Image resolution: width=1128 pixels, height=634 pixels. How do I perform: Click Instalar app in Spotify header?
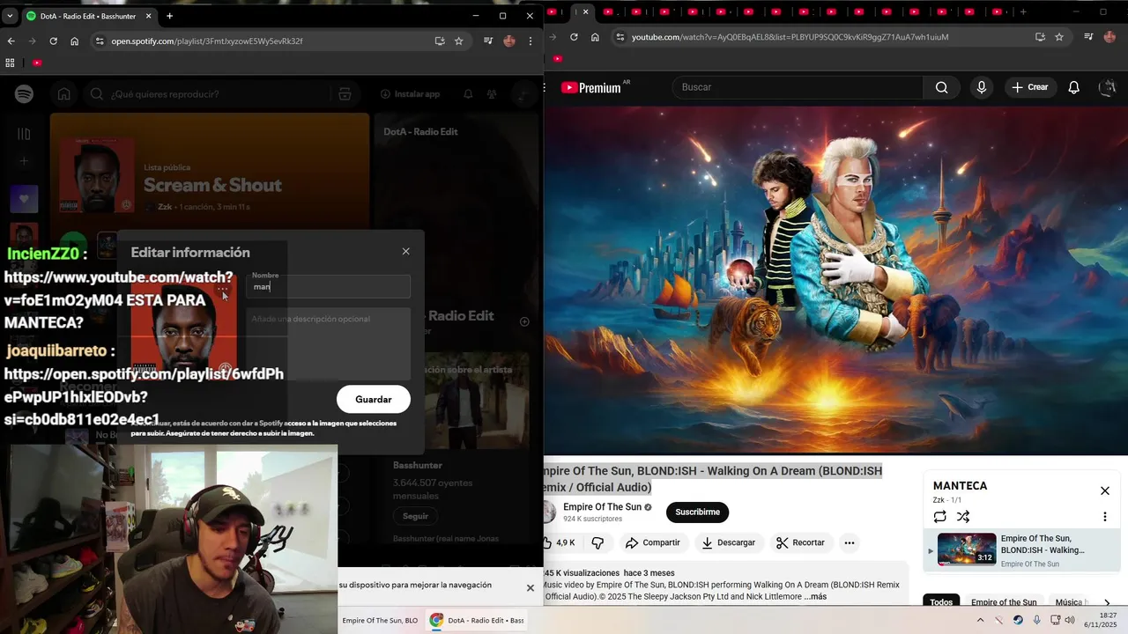[x=410, y=94]
